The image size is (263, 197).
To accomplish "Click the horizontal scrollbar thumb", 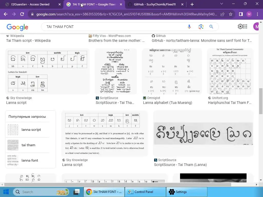I will [x=118, y=184].
